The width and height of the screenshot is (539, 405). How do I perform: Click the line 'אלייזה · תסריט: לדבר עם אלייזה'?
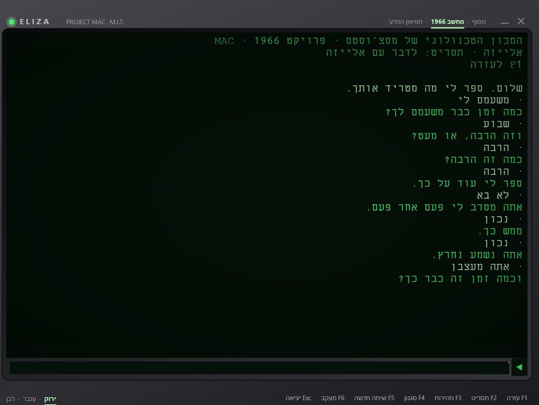click(424, 53)
